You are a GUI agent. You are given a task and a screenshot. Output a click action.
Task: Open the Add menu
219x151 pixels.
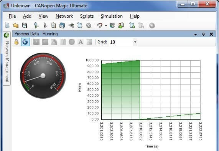27,16
